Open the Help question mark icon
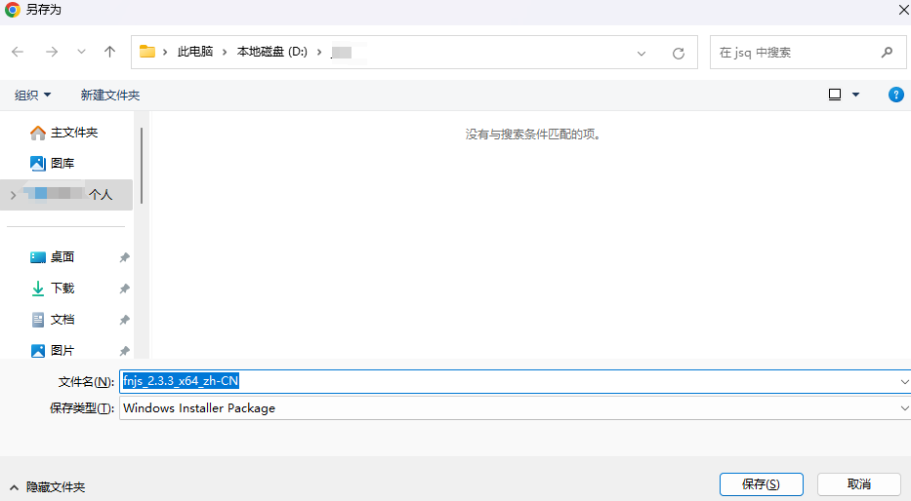This screenshot has width=911, height=501. click(x=895, y=95)
